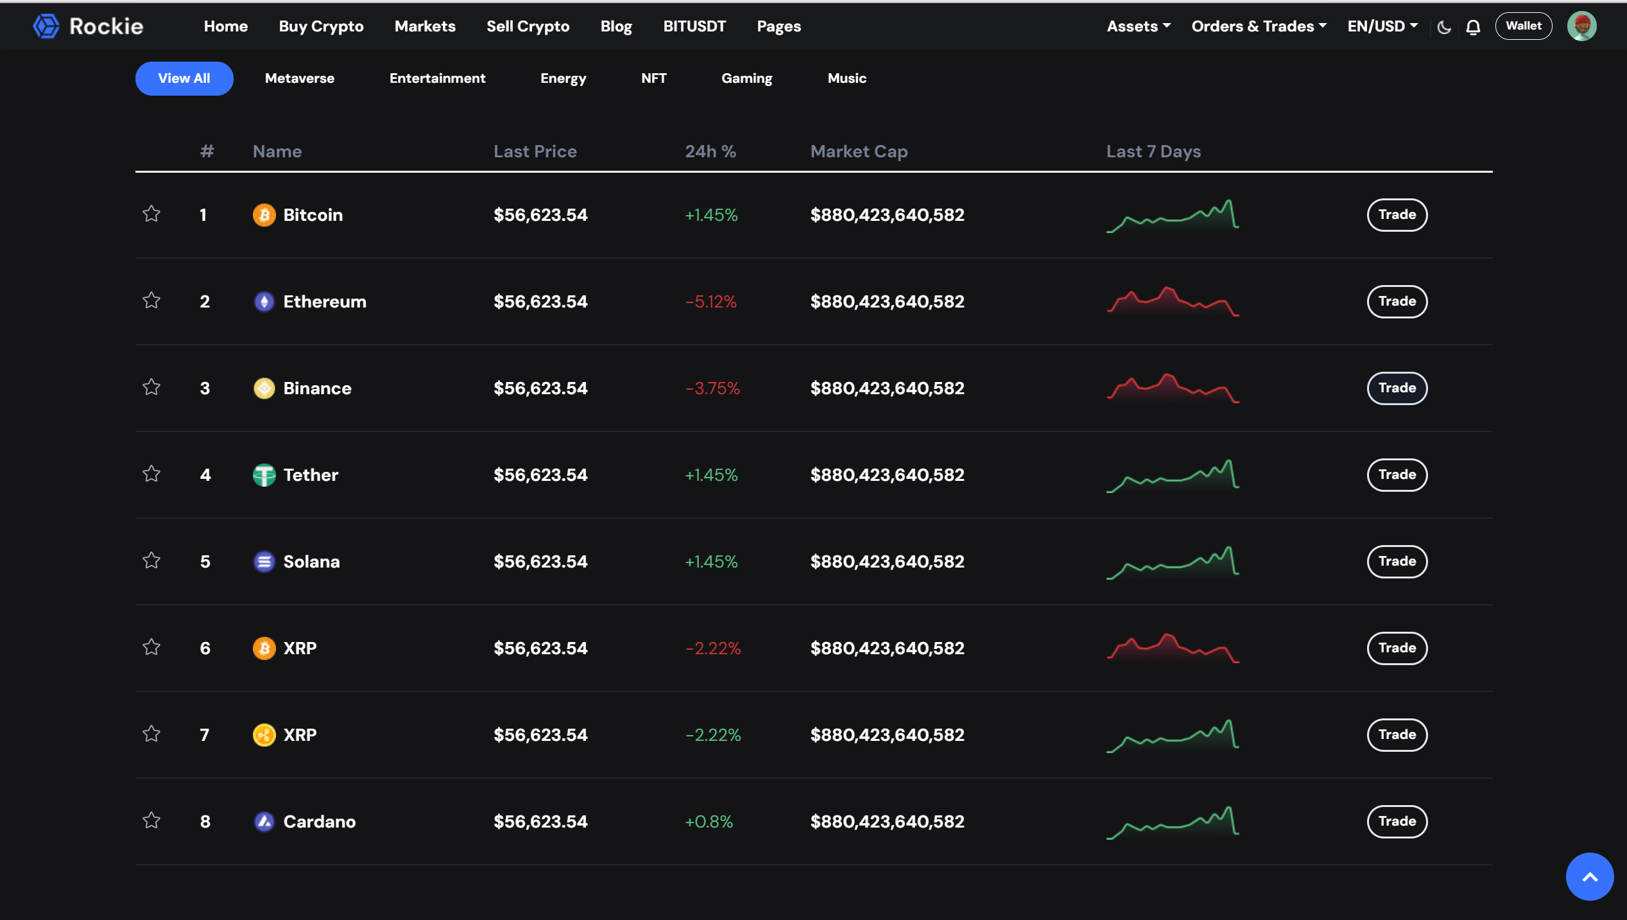This screenshot has width=1627, height=920.
Task: Click the Bitcoin coin icon
Action: pyautogui.click(x=264, y=214)
